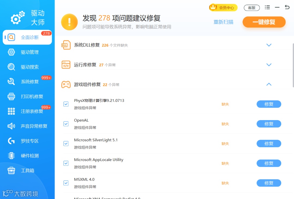This screenshot has height=199, width=294.
Task: Click the vertical scrollbar on the right
Action: [x=293, y=65]
